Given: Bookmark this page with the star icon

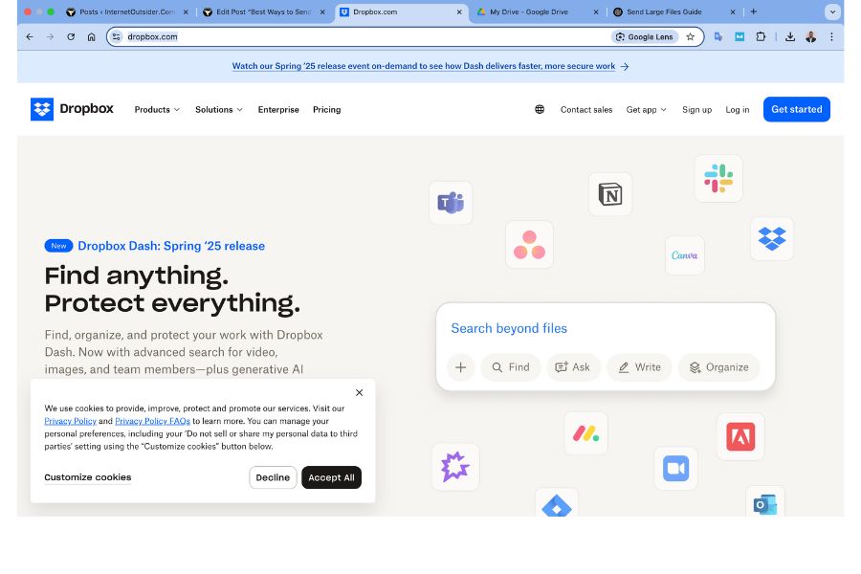Looking at the screenshot, I should 690,36.
